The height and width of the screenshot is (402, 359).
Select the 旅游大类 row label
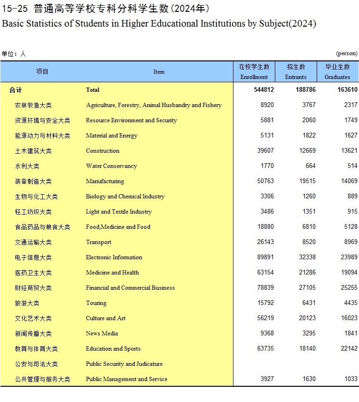[27, 303]
